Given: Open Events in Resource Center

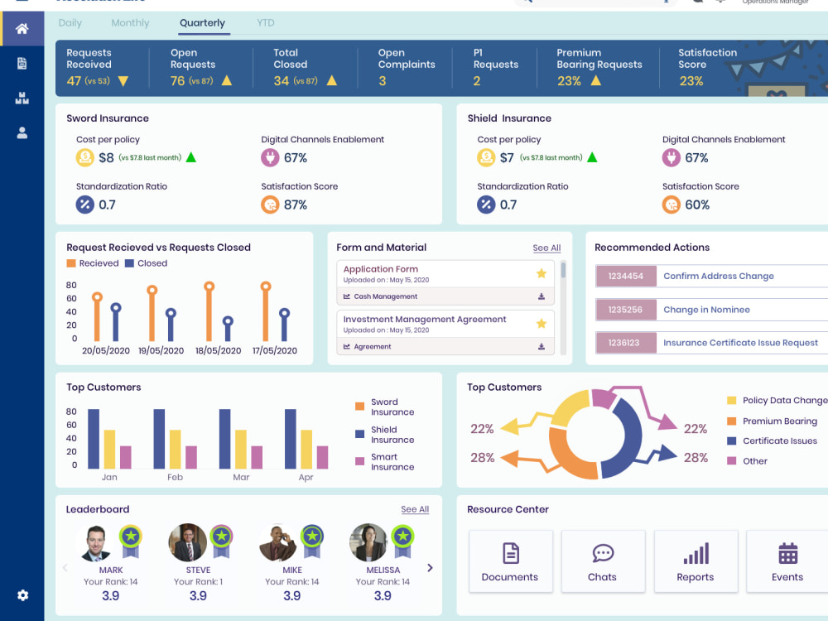Looking at the screenshot, I should 787,561.
